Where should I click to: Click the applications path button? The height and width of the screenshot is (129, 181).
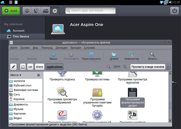point(55,67)
